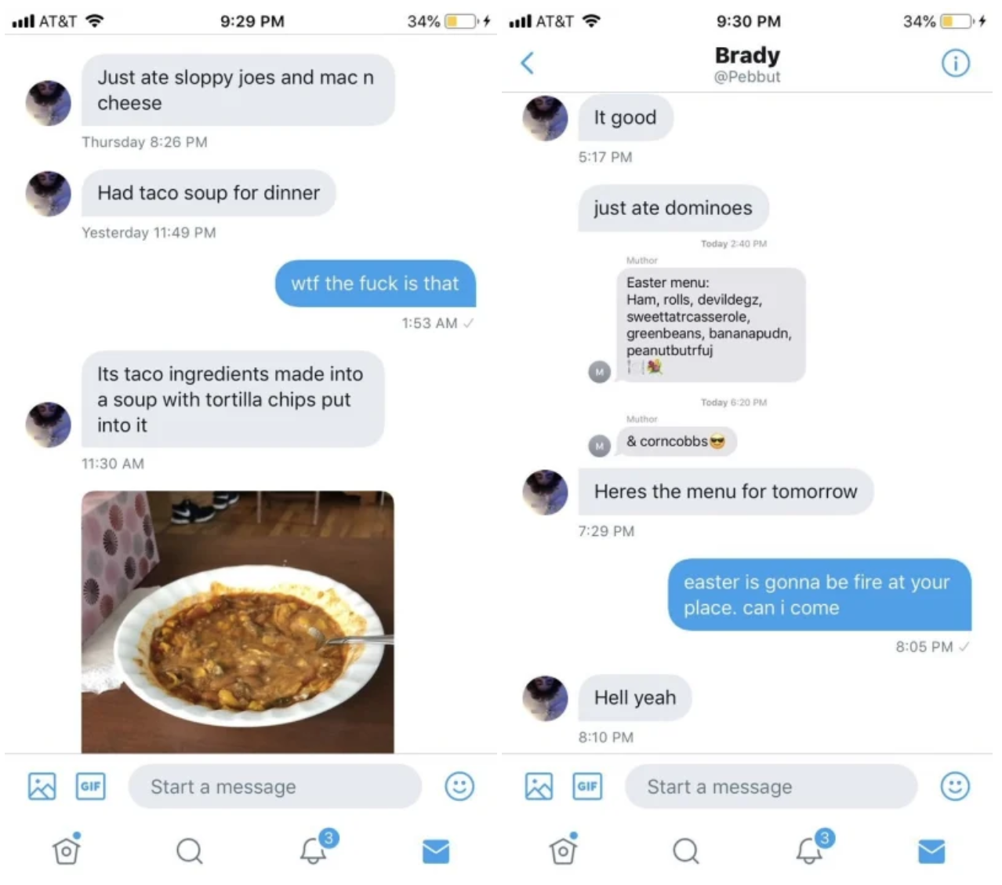Tap the back arrow in Brady conversation
The width and height of the screenshot is (1002, 885).
(x=528, y=63)
